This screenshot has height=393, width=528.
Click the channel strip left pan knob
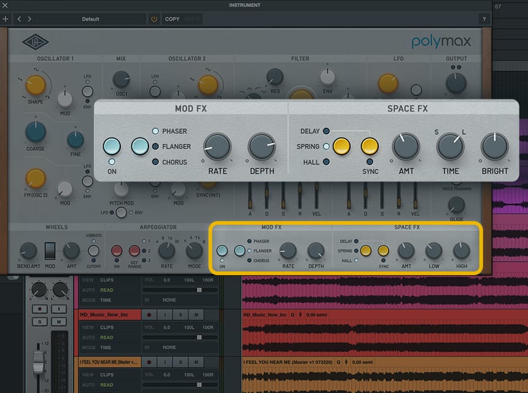point(39,290)
